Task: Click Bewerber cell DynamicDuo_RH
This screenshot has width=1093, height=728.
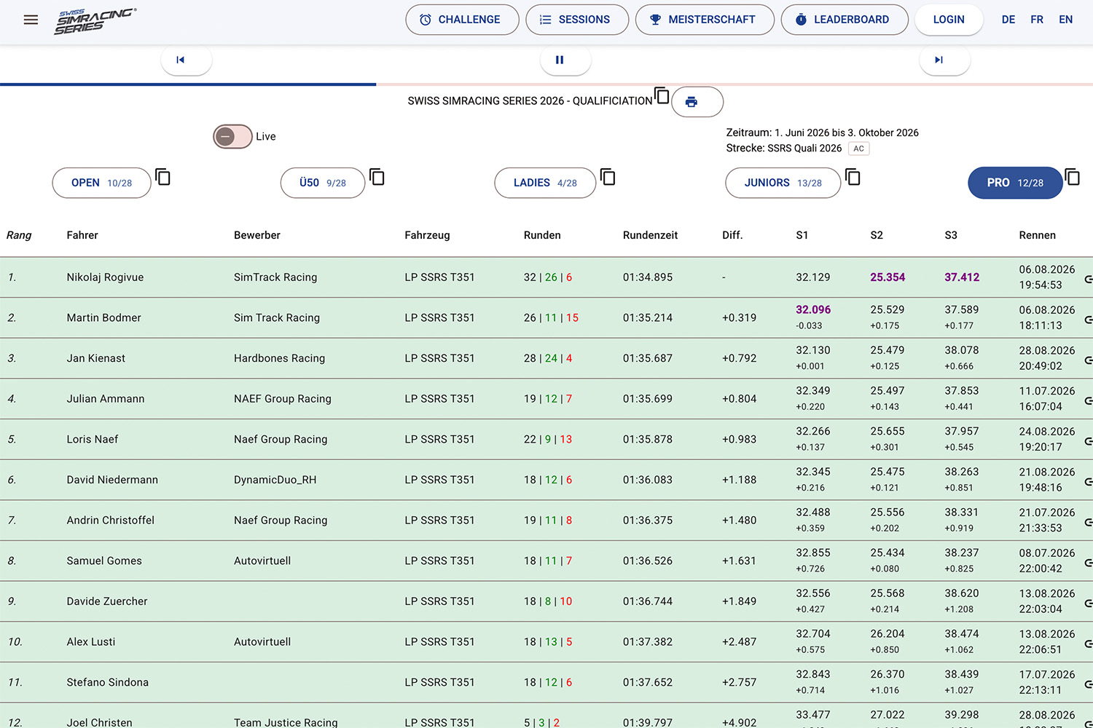Action: [x=275, y=480]
